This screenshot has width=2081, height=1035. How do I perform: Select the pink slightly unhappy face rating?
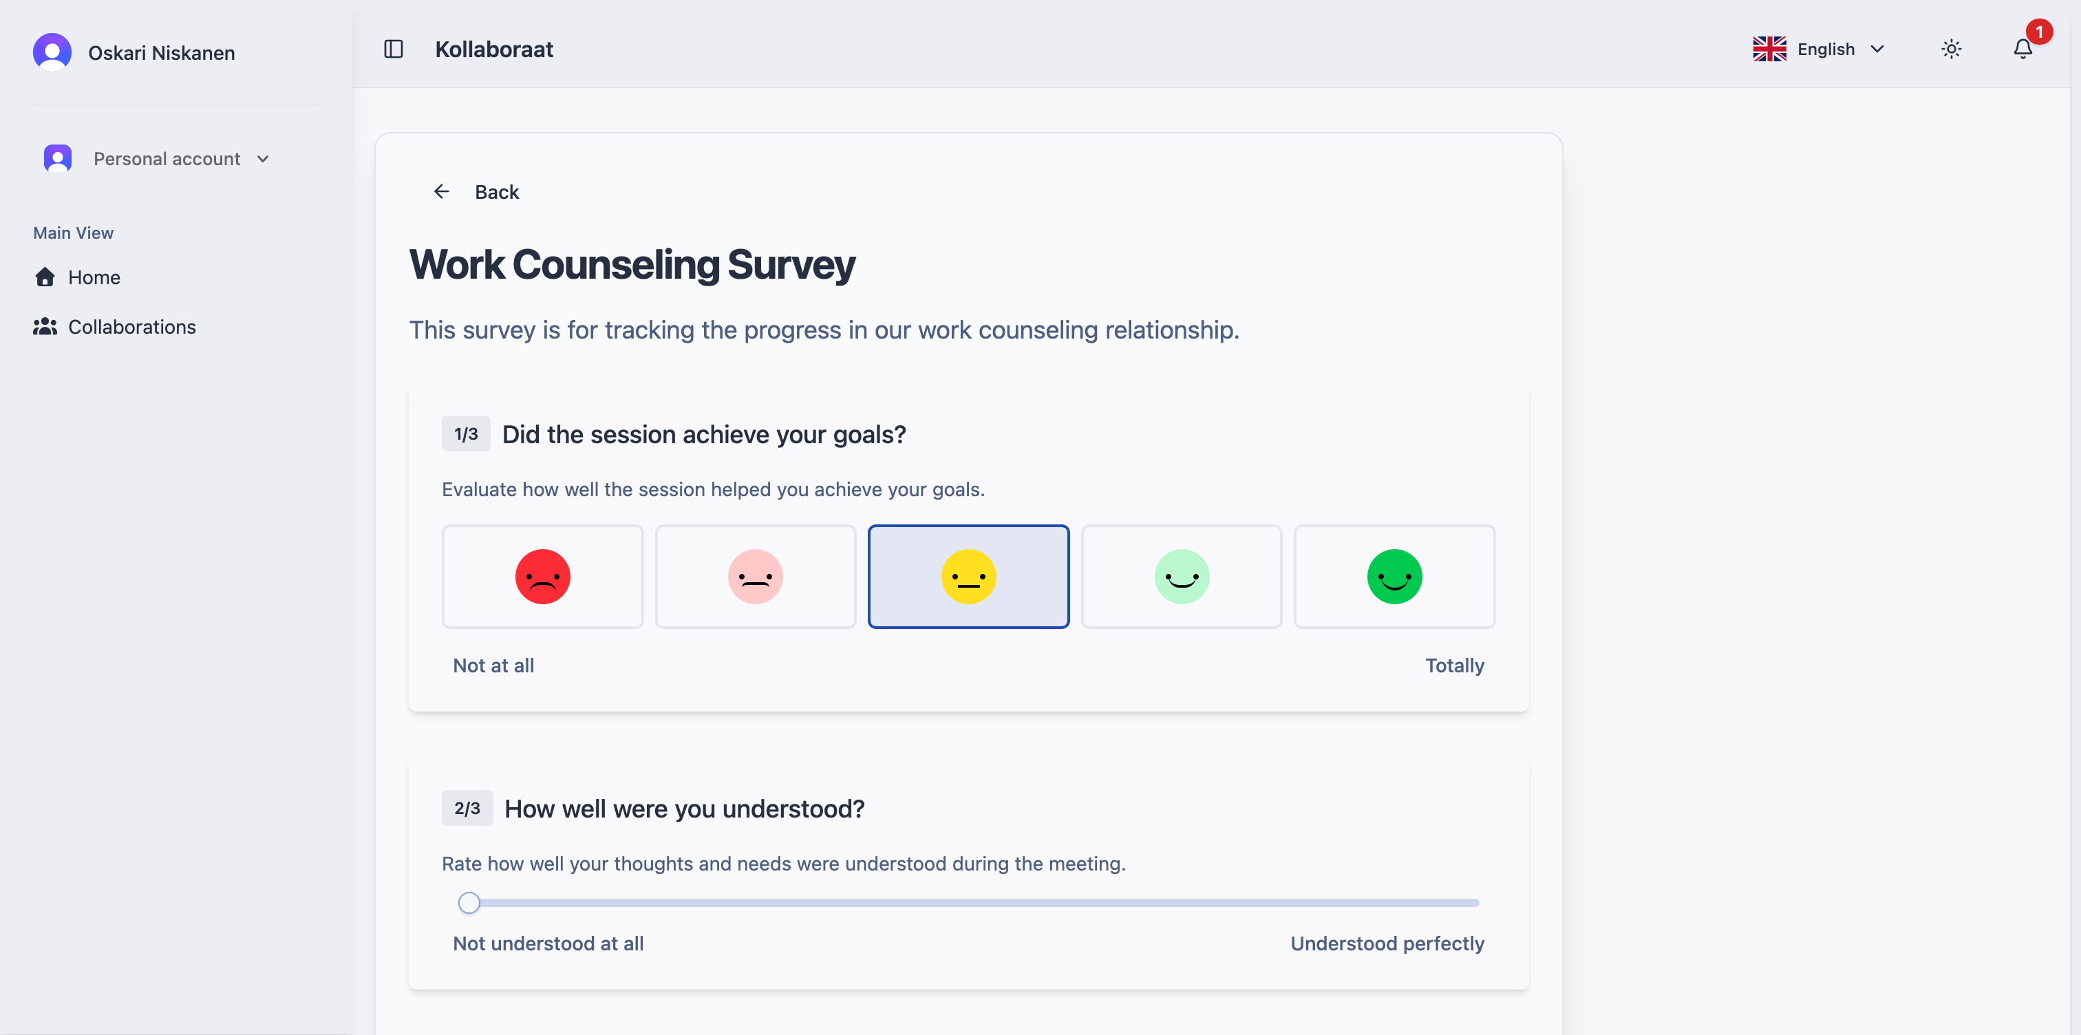754,576
